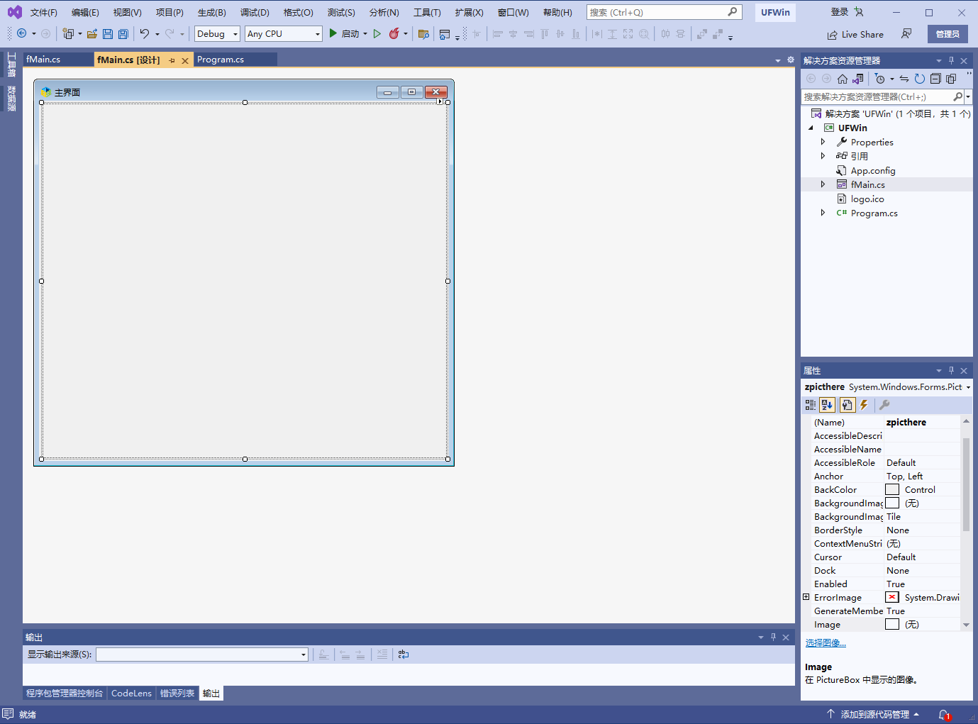Toggle Show All Files in Solution Explorer
Screen dimensions: 978x724
[x=951, y=79]
